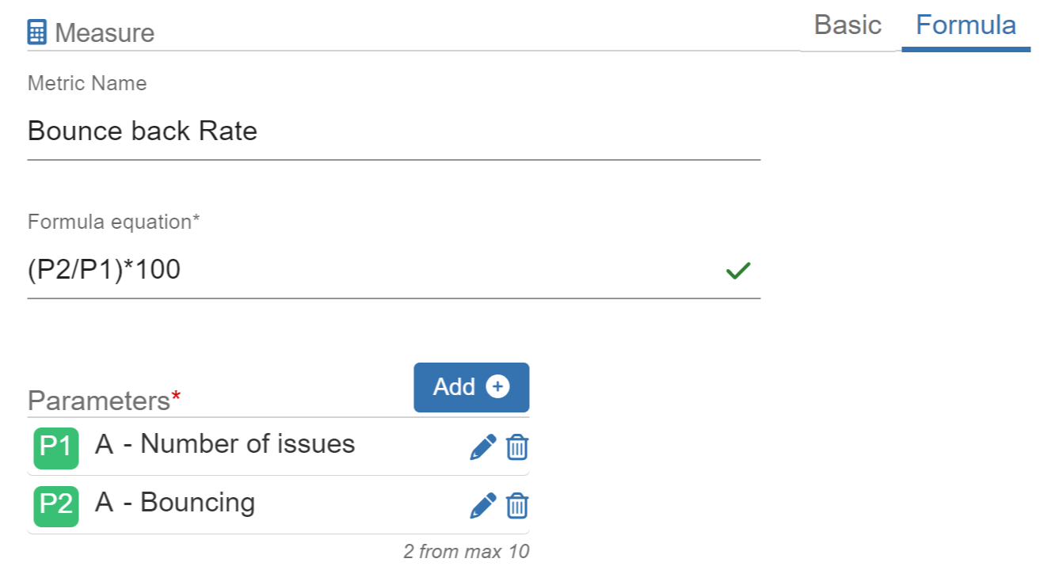Edit the P1 Number of issues parameter
The image size is (1055, 570).
point(483,447)
